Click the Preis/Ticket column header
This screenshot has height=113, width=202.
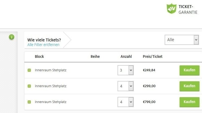point(152,56)
